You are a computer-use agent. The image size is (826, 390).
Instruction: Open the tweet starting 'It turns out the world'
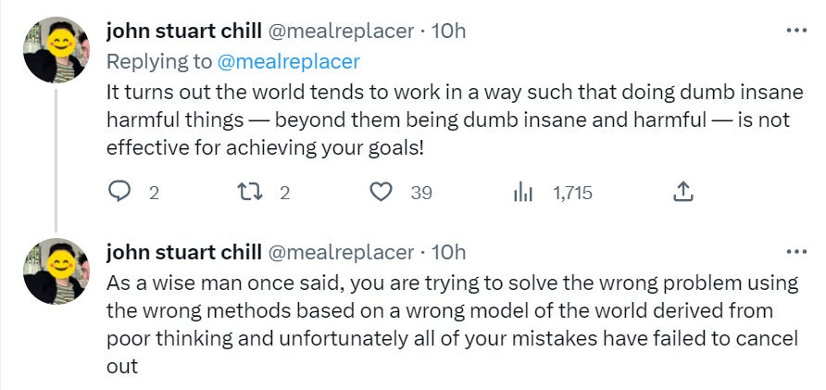tap(454, 120)
